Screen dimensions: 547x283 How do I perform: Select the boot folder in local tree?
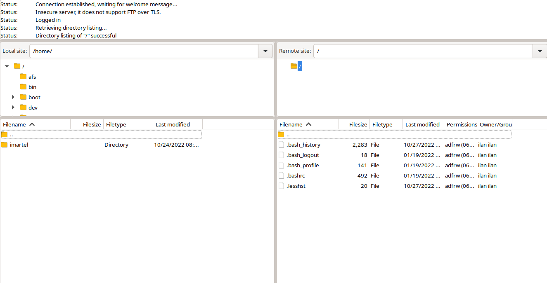coord(34,97)
